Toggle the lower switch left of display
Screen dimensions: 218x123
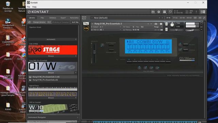click(111, 50)
